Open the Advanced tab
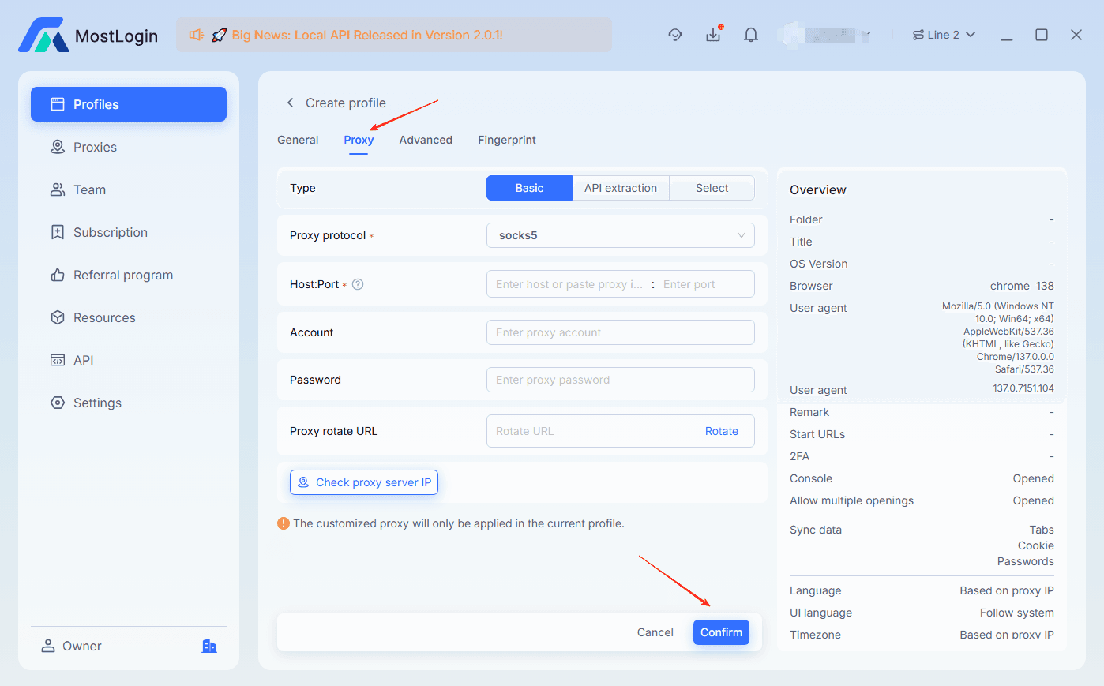 click(x=426, y=140)
